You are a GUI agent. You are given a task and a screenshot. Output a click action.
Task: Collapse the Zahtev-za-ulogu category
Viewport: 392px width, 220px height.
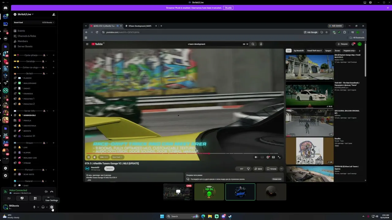[30, 68]
